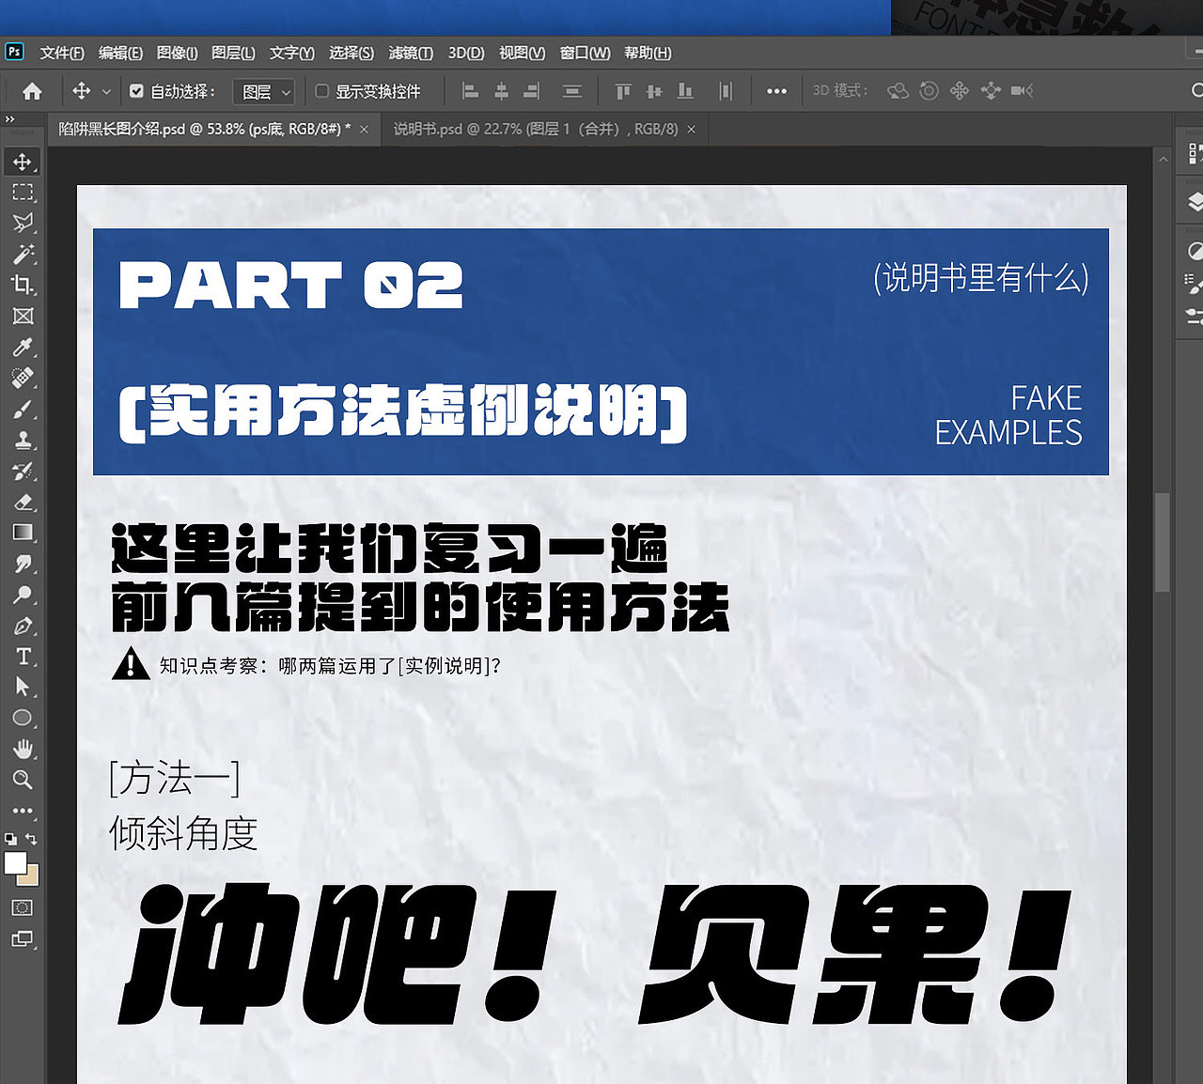Screen dimensions: 1203x1084
Task: Open the foreground color picker
Action: click(x=14, y=861)
